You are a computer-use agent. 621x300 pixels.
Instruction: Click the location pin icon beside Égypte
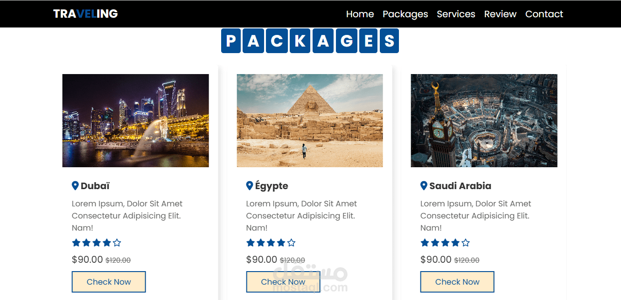point(250,186)
